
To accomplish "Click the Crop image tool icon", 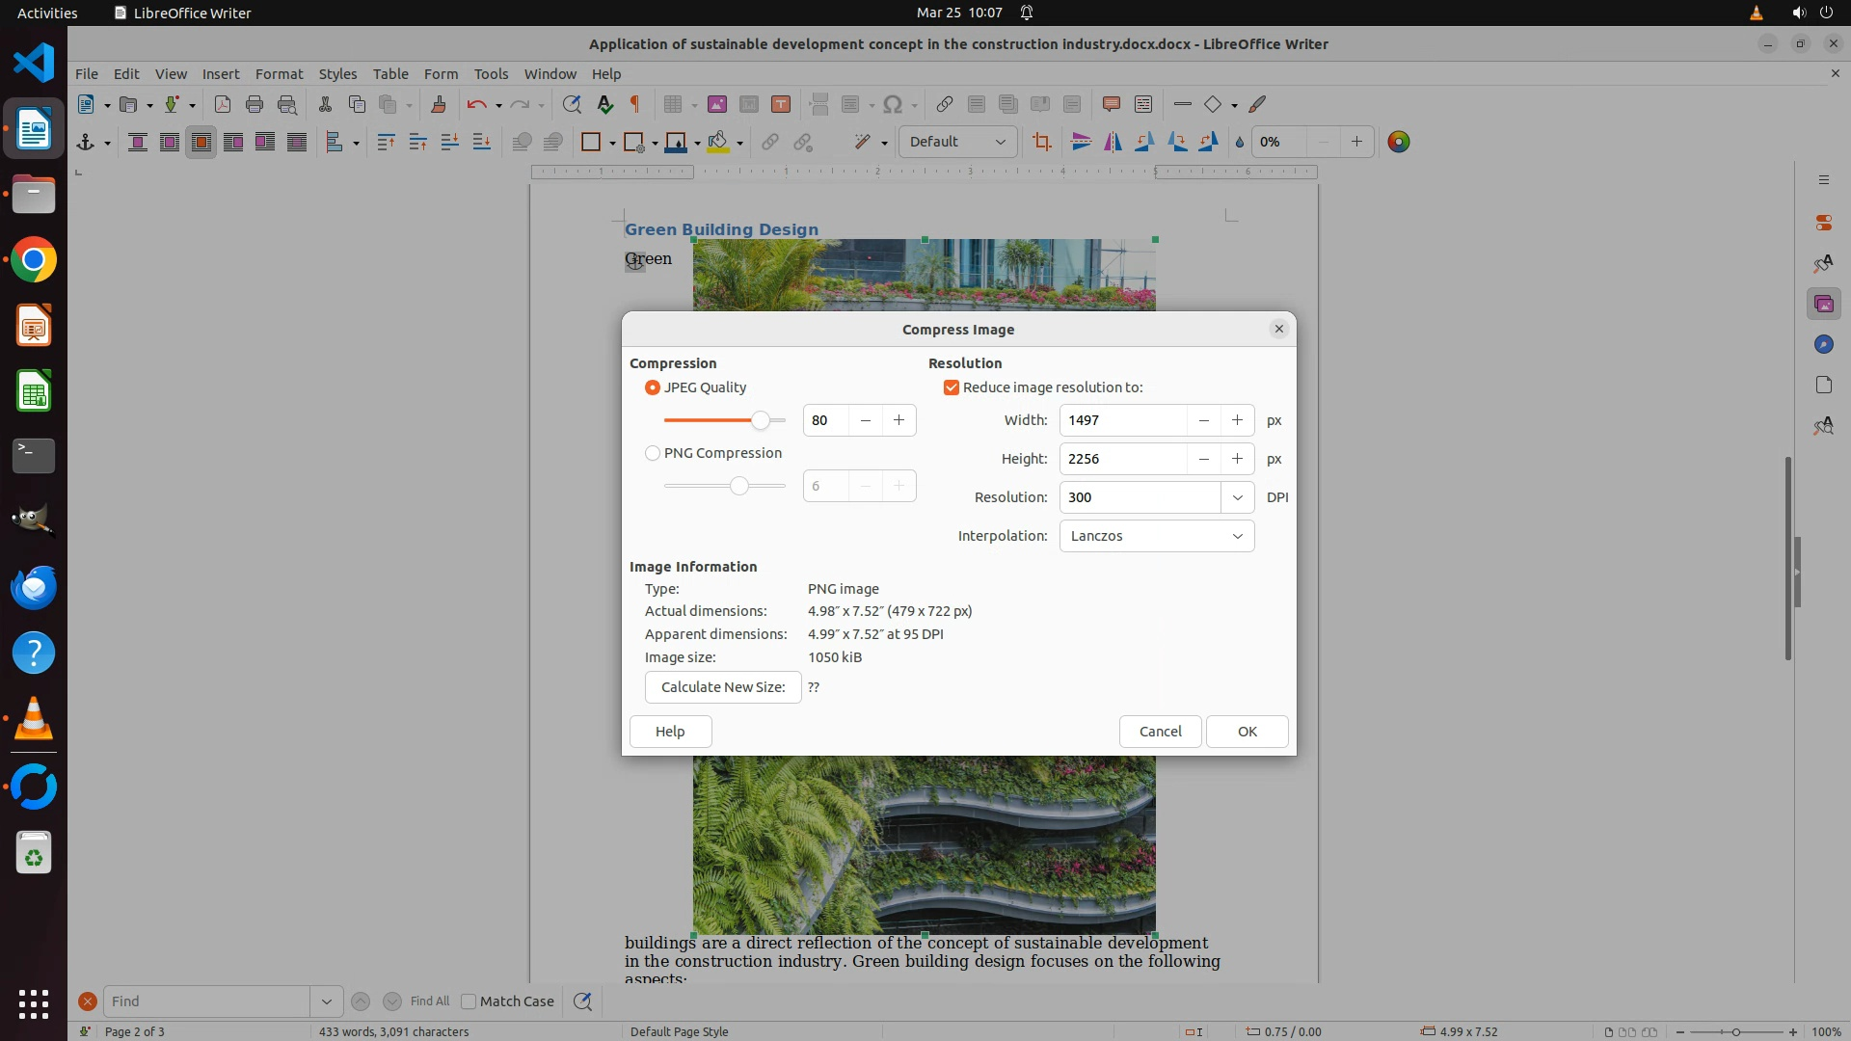I will pos(1041,142).
